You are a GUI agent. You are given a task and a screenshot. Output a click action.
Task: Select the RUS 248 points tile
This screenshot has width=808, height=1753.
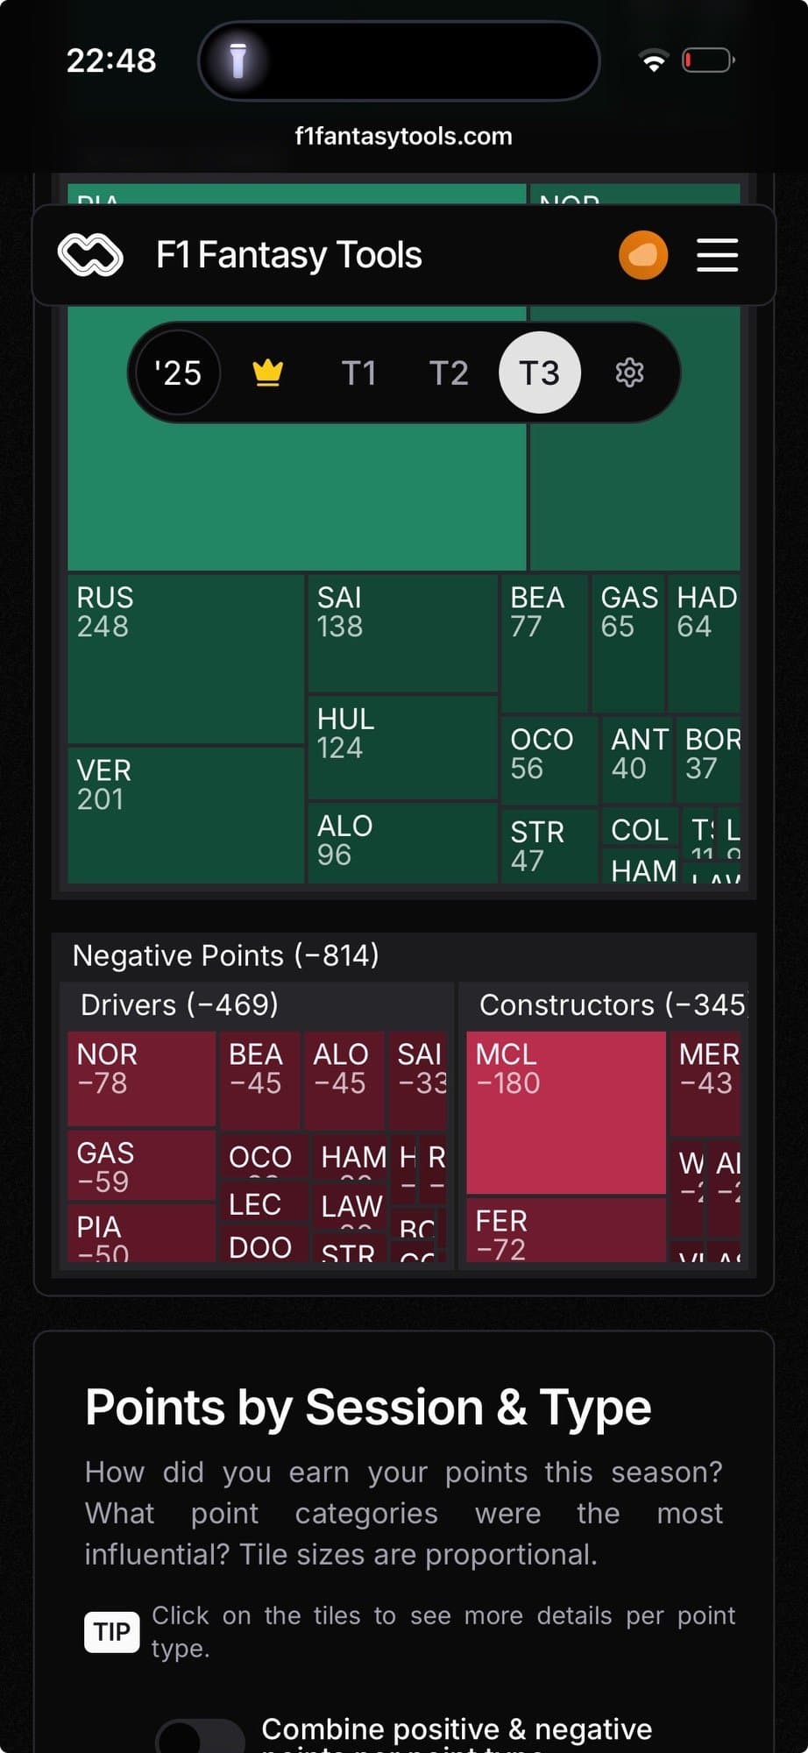click(186, 657)
